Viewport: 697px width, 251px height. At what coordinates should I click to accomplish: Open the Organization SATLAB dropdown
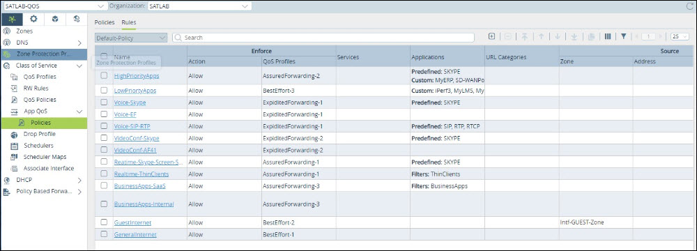pyautogui.click(x=199, y=6)
